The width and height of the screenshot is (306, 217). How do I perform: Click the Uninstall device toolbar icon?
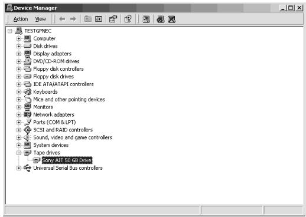pyautogui.click(x=172, y=19)
